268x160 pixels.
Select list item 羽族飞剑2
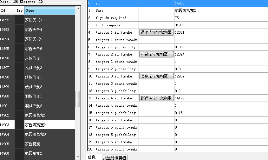50,106
